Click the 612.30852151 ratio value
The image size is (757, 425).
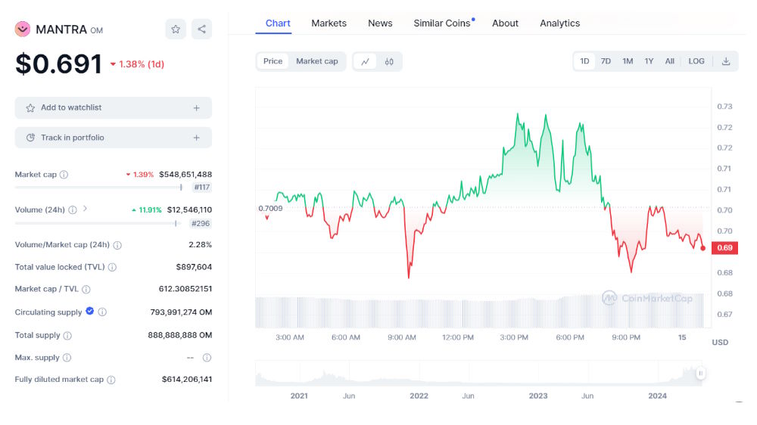coord(185,289)
